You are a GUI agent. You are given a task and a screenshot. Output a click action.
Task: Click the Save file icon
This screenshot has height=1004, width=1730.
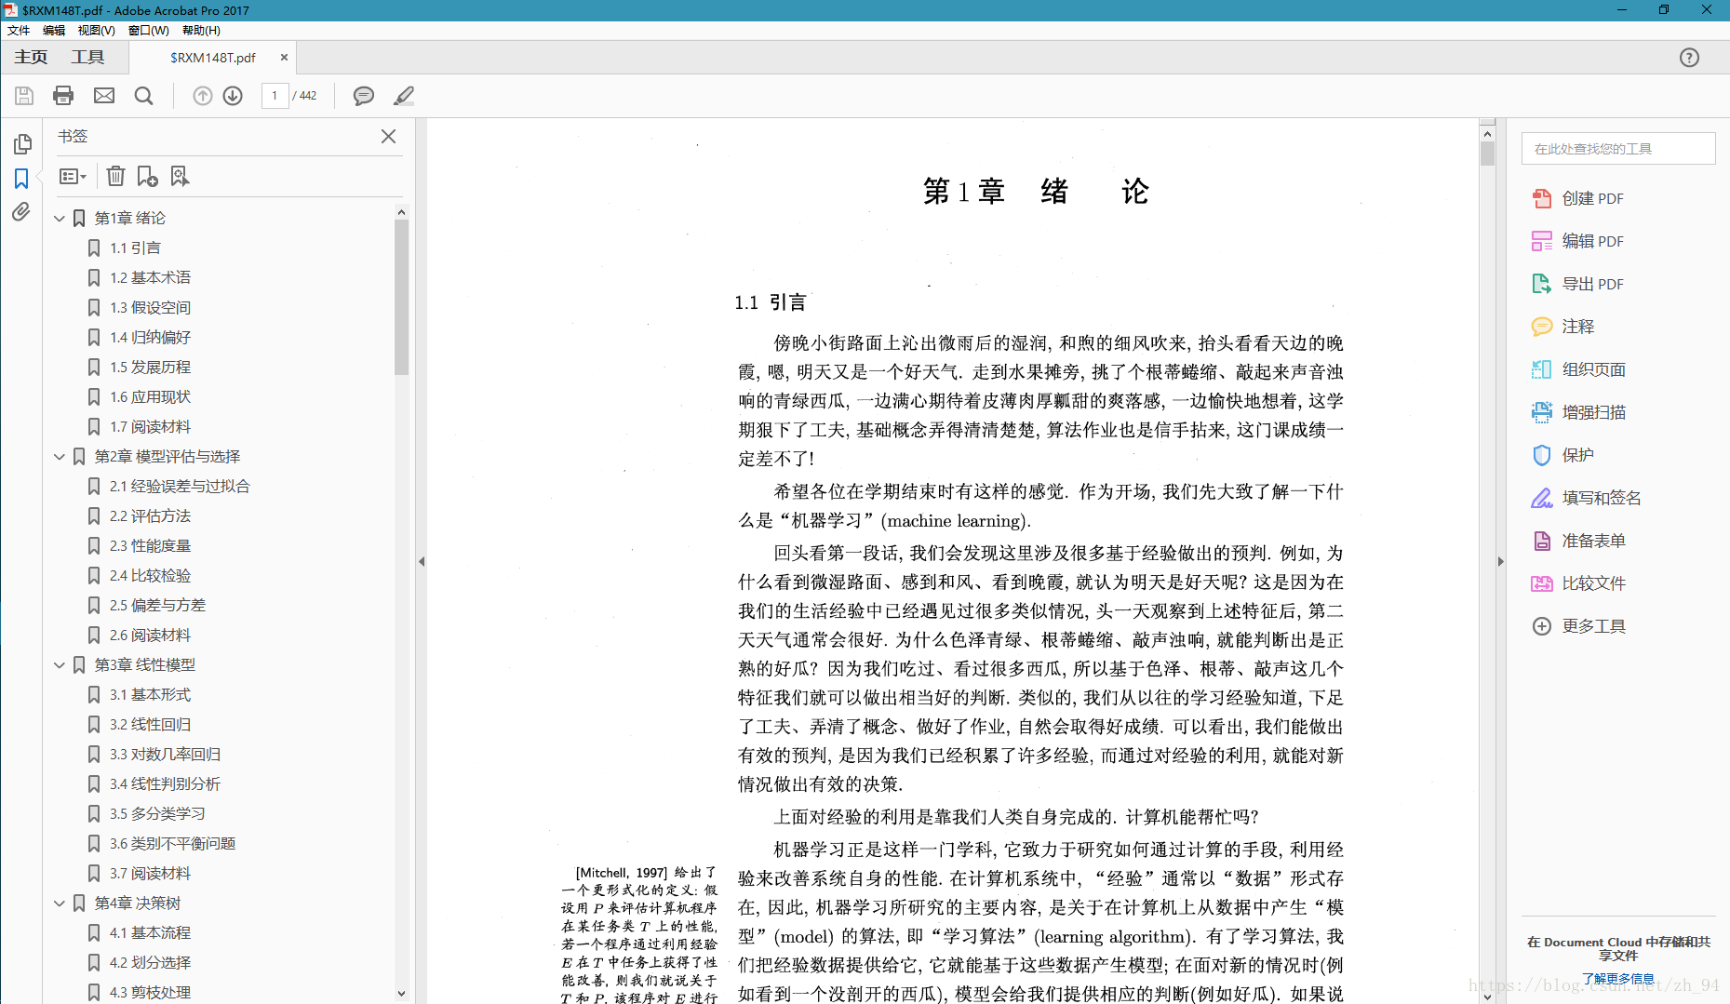(24, 96)
